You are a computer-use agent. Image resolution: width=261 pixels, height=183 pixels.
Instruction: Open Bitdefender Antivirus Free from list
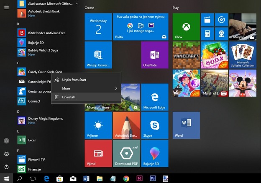[x=47, y=33]
